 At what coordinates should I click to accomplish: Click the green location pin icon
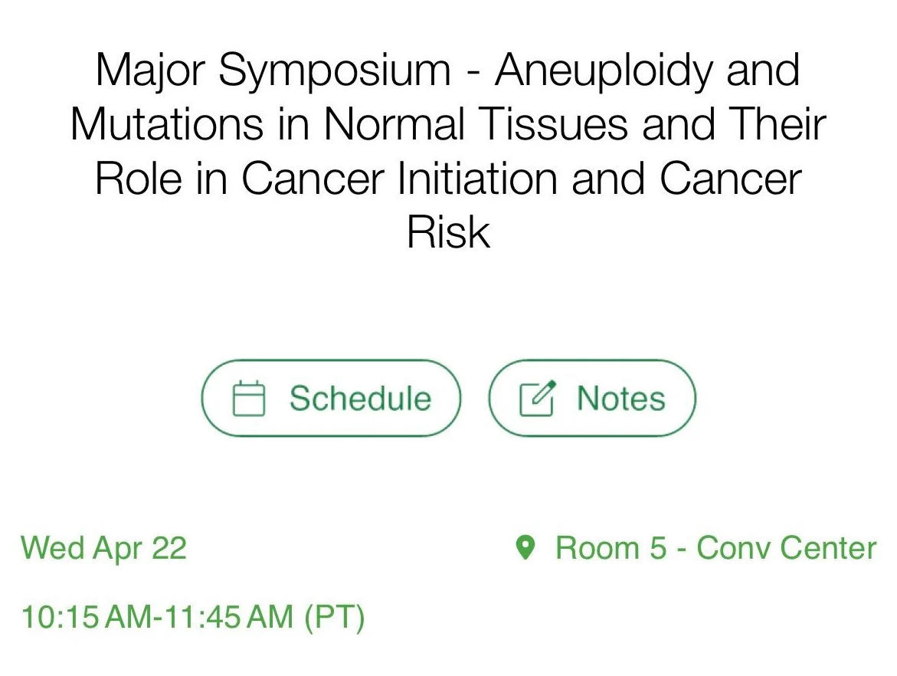coord(525,548)
